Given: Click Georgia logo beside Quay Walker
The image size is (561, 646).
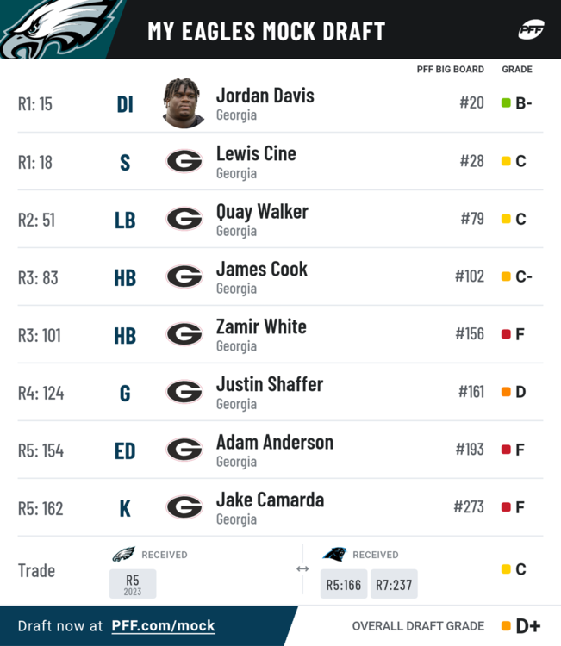Looking at the screenshot, I should (x=184, y=219).
